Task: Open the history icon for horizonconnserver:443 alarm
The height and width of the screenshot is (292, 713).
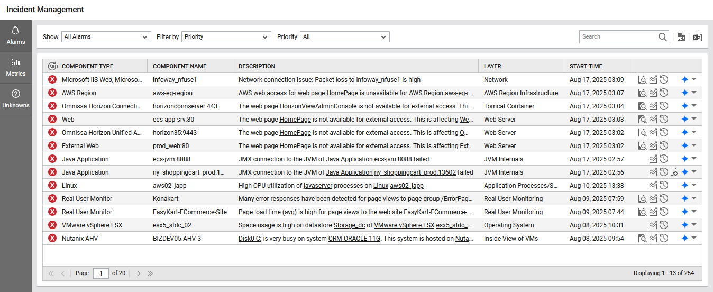Action: [664, 106]
